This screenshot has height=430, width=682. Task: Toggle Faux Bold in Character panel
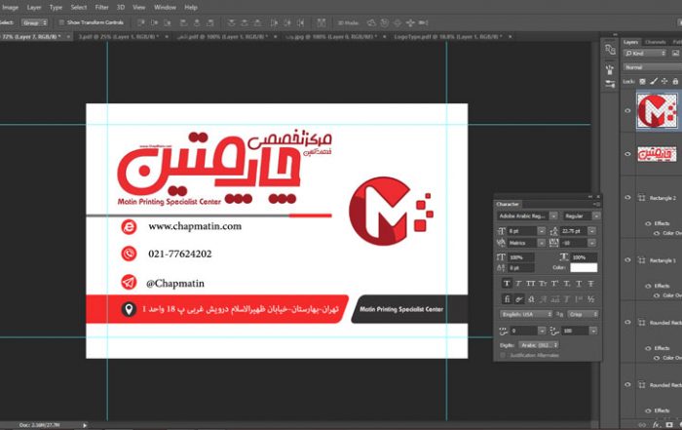coord(507,284)
